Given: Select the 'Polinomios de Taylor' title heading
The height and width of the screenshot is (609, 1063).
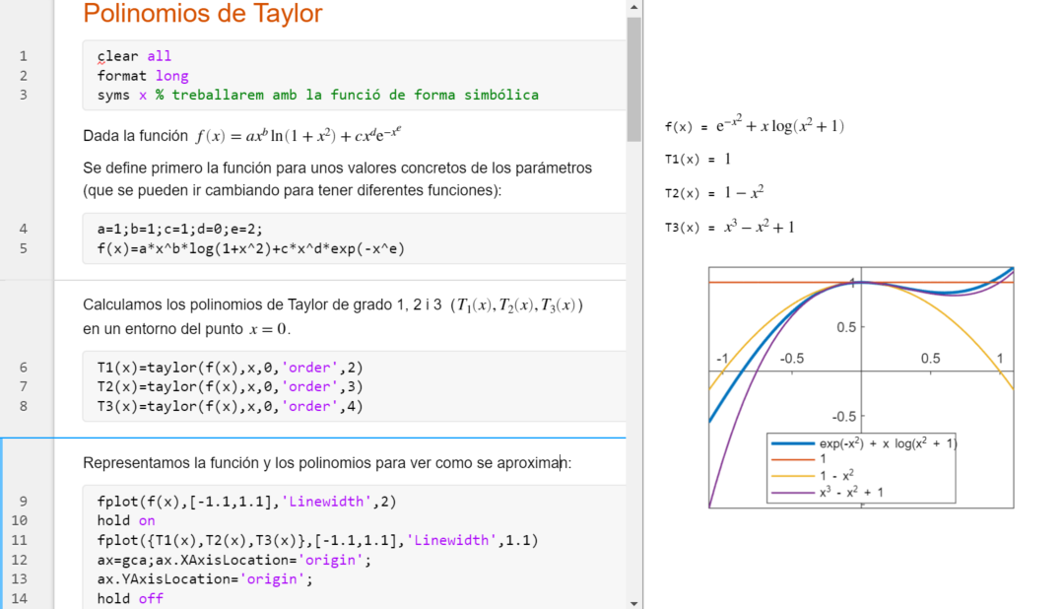Looking at the screenshot, I should pos(202,14).
